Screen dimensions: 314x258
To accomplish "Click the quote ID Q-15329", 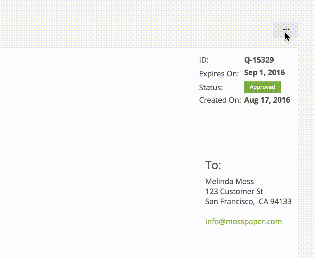I will [259, 60].
